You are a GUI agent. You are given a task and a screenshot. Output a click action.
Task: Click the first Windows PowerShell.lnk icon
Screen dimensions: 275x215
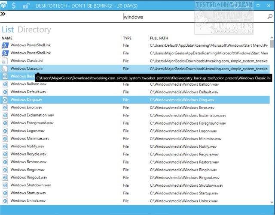coord(5,45)
